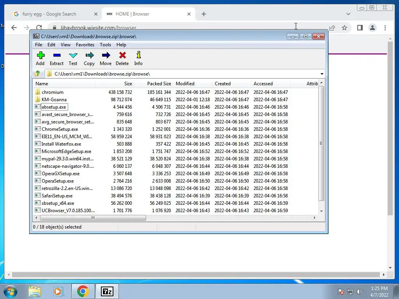
Task: Run the Test archive tool
Action: [x=73, y=55]
